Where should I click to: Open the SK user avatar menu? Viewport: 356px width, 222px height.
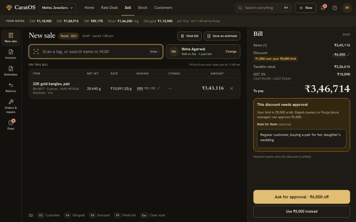pos(347,8)
